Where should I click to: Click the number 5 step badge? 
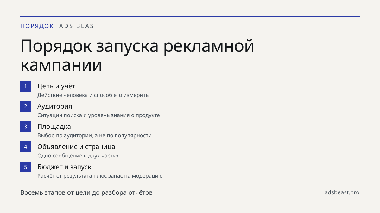[x=26, y=167]
